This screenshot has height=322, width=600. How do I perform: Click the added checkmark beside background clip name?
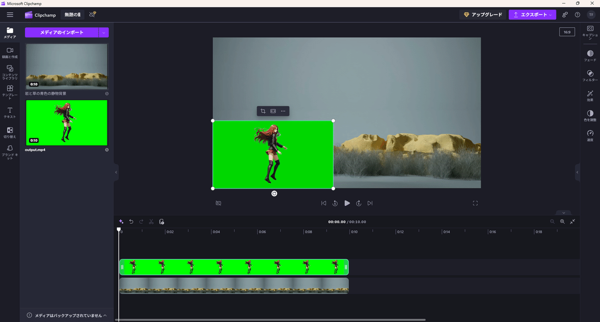click(107, 93)
